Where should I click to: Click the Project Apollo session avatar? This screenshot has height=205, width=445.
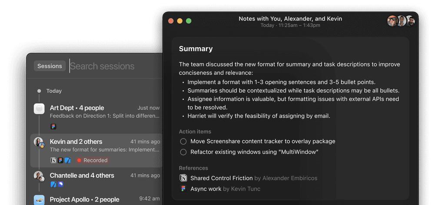(39, 200)
